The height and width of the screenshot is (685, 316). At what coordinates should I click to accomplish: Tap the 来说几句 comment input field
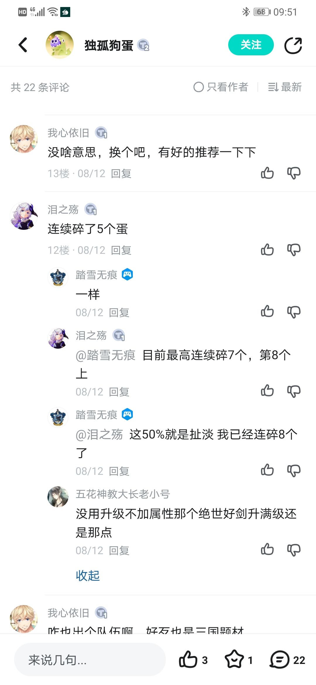coord(90,660)
